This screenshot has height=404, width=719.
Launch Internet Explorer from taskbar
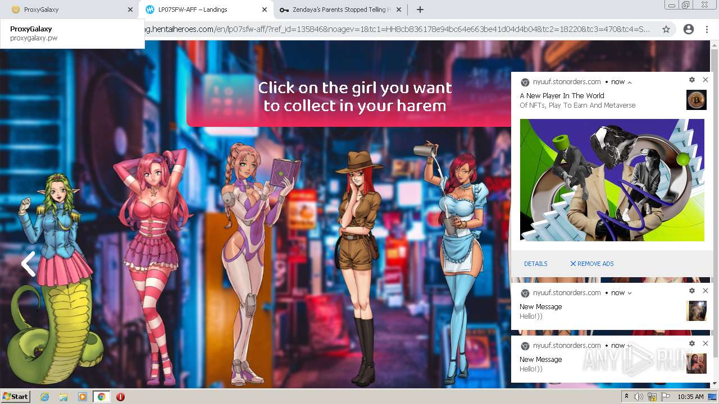(x=45, y=397)
